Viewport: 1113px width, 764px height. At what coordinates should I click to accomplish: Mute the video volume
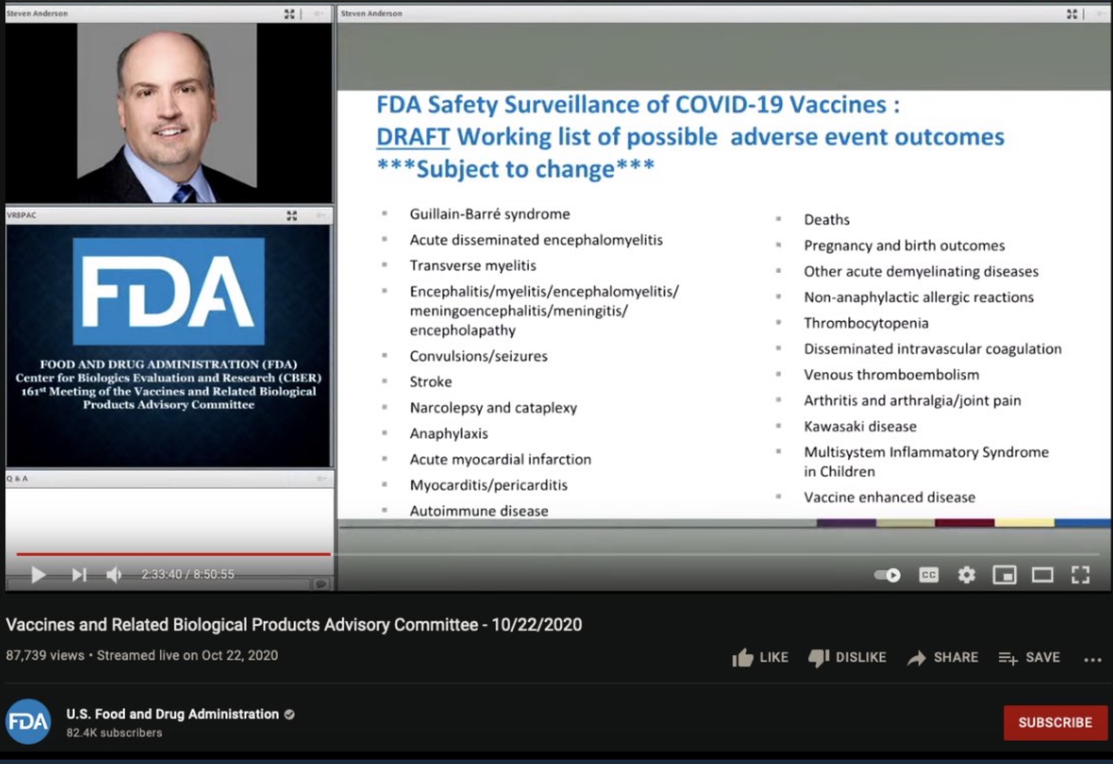pos(114,574)
